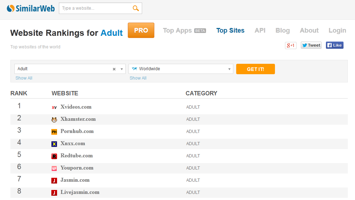The image size is (355, 200).
Task: Open the Xhamster.com link
Action: 78,119
